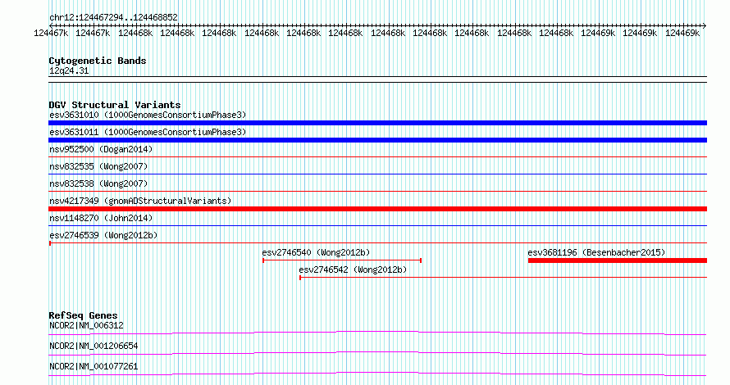This screenshot has width=730, height=385.
Task: Click the esv2746542 Wong2012b variant line
Action: (x=503, y=278)
